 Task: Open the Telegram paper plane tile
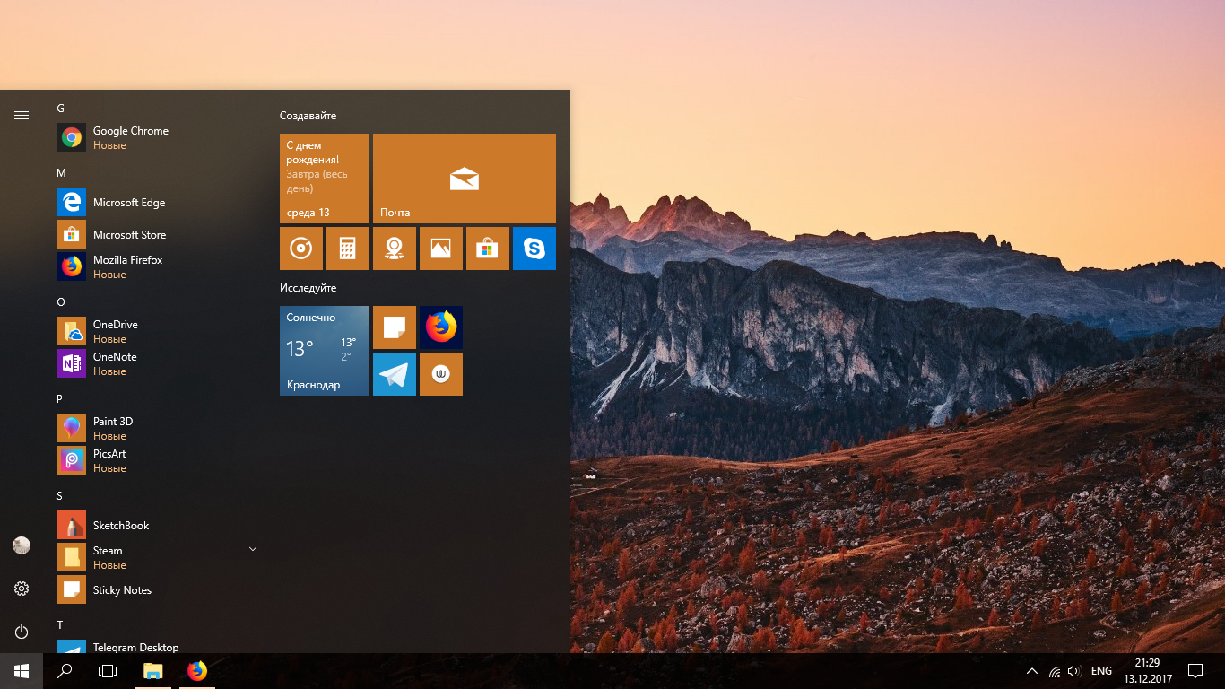pyautogui.click(x=395, y=374)
